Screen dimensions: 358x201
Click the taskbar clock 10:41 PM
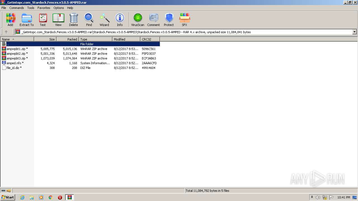(343, 197)
